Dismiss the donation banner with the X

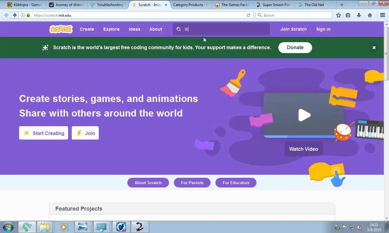(x=374, y=48)
